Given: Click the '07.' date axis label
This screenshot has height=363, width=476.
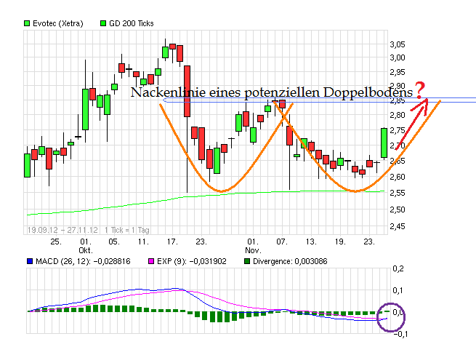Looking at the screenshot, I should pos(282,242).
